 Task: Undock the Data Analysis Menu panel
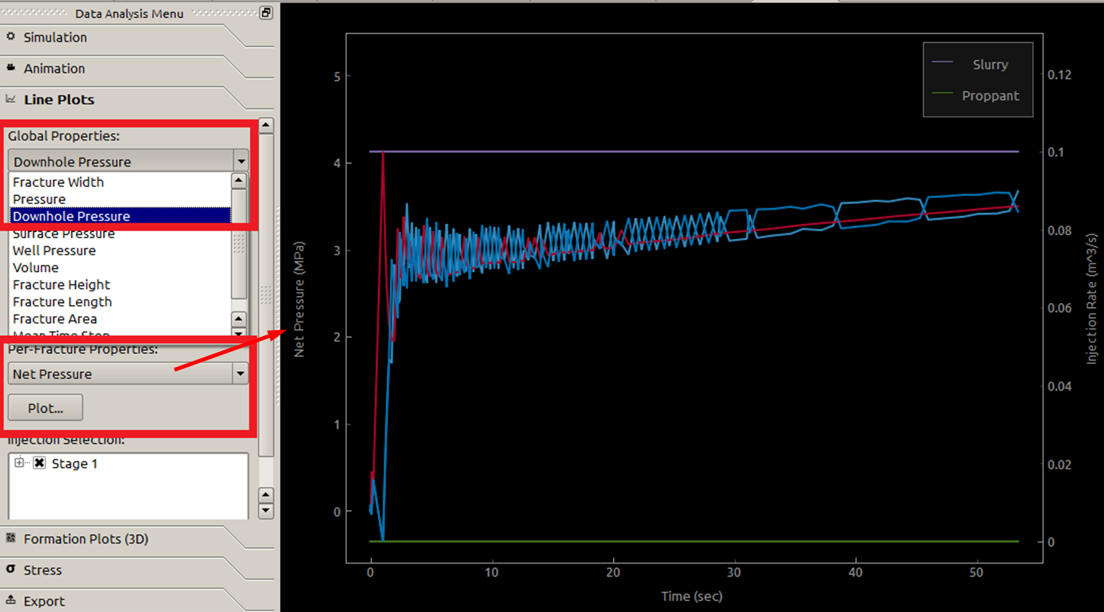coord(266,13)
